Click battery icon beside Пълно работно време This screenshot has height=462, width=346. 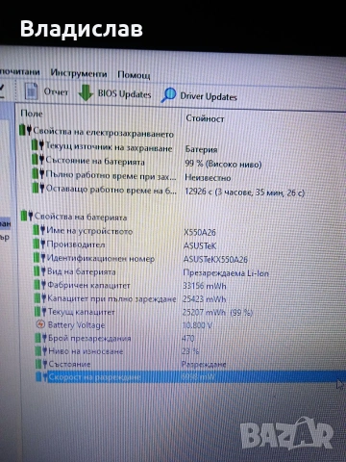pyautogui.click(x=38, y=174)
